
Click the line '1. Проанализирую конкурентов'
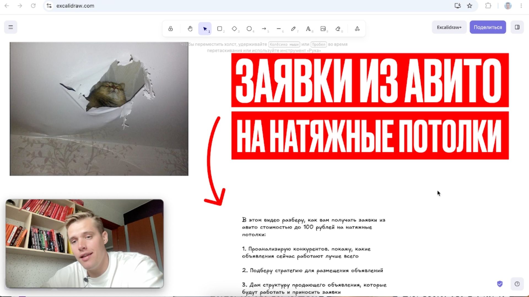[306, 252]
